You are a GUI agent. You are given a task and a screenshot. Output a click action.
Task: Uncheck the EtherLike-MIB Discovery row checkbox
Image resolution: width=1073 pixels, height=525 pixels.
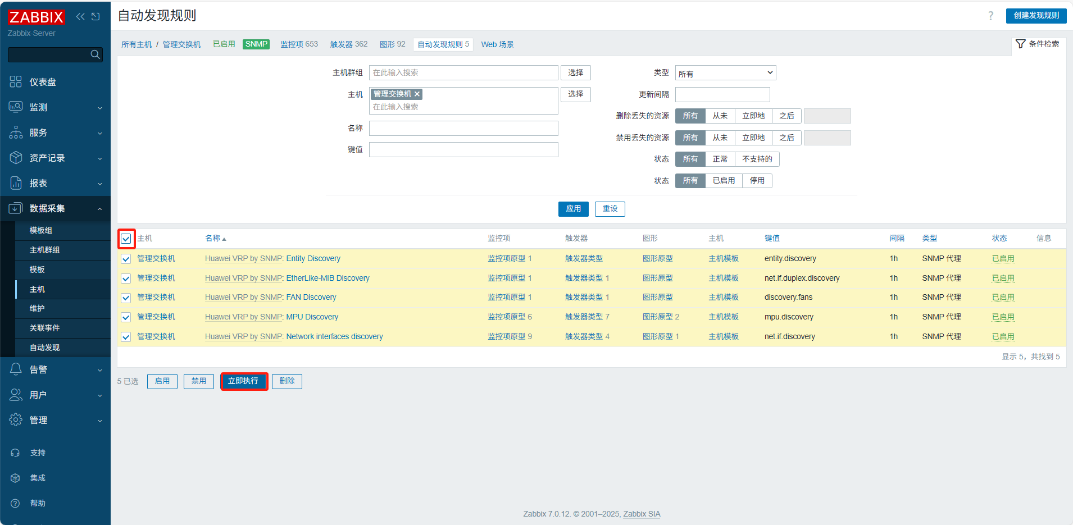coord(126,279)
